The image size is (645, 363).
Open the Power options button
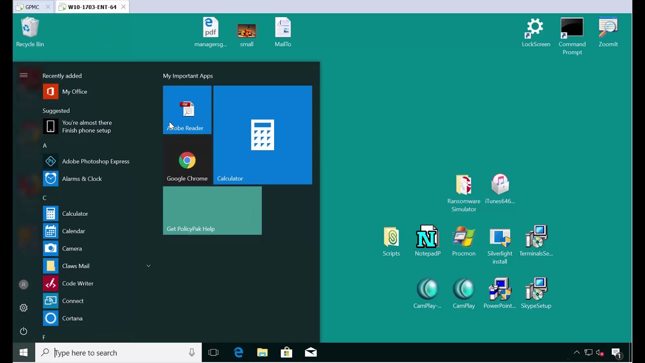pyautogui.click(x=23, y=331)
